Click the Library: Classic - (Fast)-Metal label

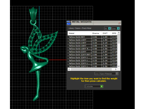(80, 28)
